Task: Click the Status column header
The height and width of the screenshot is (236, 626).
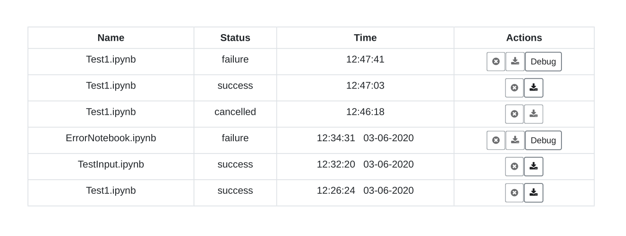Action: tap(235, 38)
